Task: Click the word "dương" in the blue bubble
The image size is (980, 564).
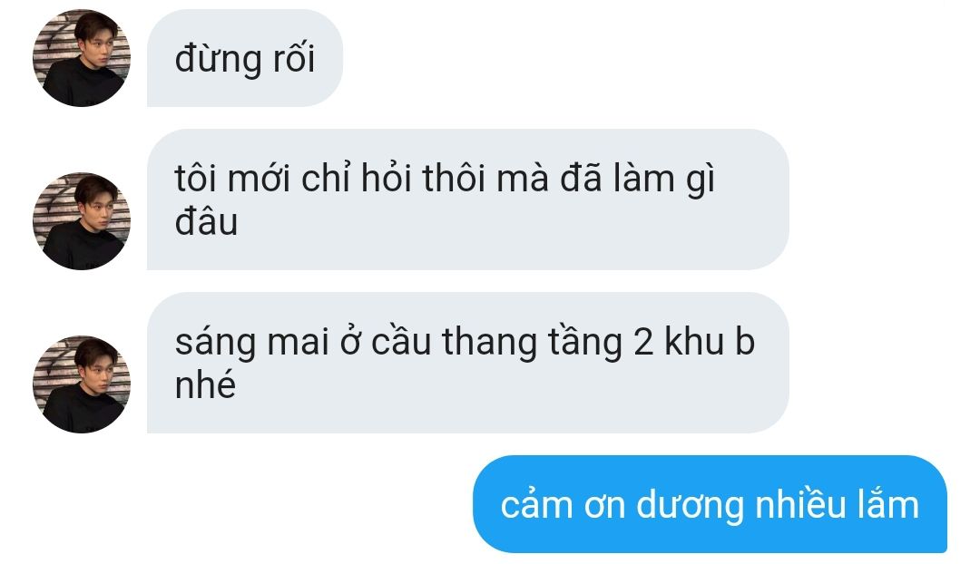Action: pos(690,505)
